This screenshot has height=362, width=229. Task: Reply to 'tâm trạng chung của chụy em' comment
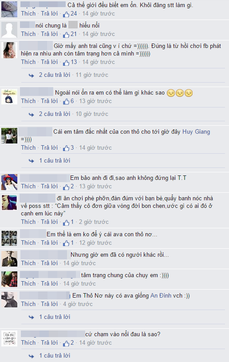pyautogui.click(x=49, y=283)
